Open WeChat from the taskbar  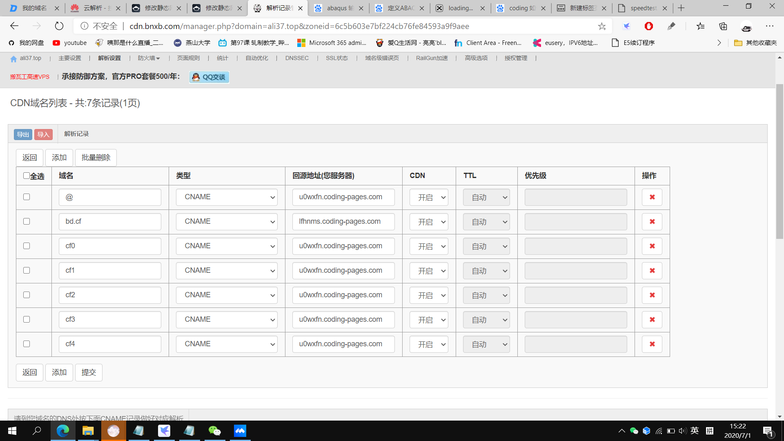point(214,431)
